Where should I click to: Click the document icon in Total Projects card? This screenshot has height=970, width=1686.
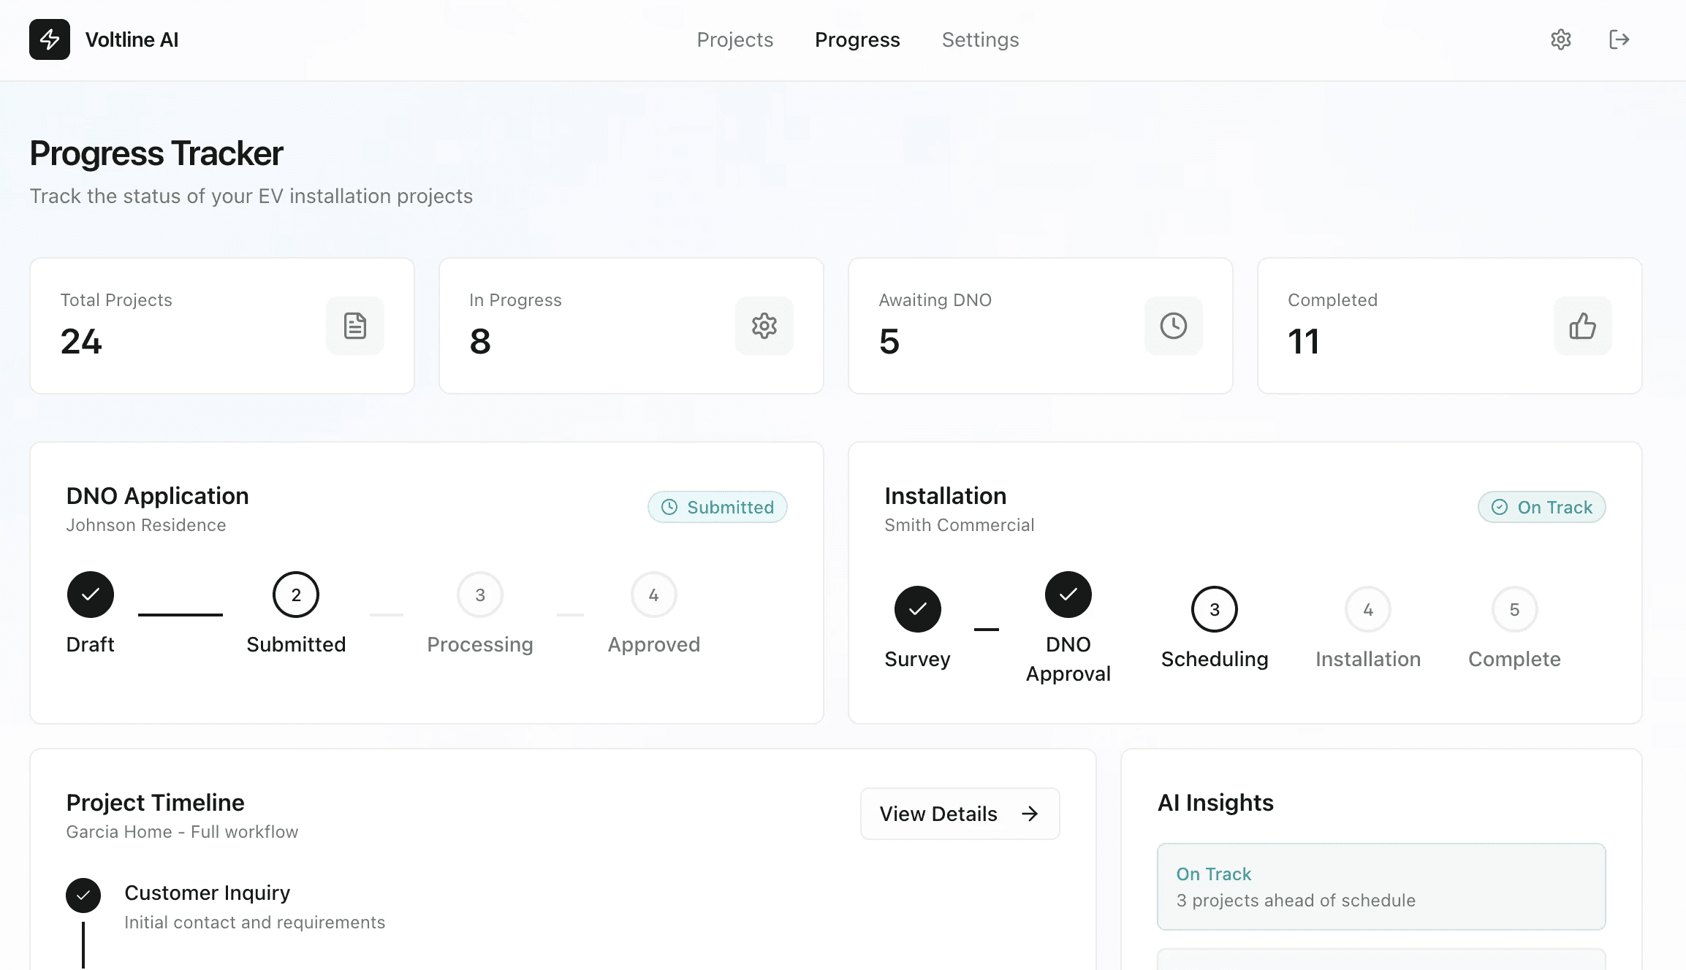pyautogui.click(x=355, y=326)
